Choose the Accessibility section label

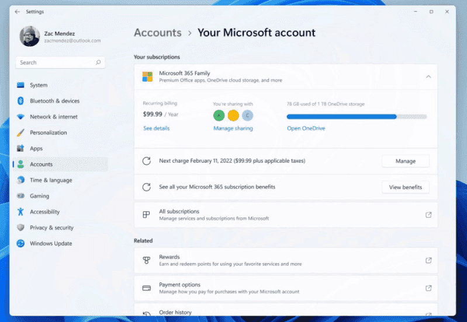click(x=44, y=212)
